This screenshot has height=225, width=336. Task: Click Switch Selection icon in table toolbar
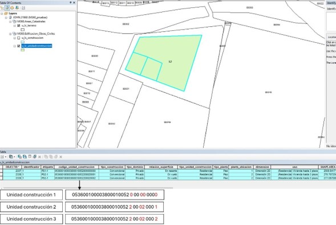[25, 157]
